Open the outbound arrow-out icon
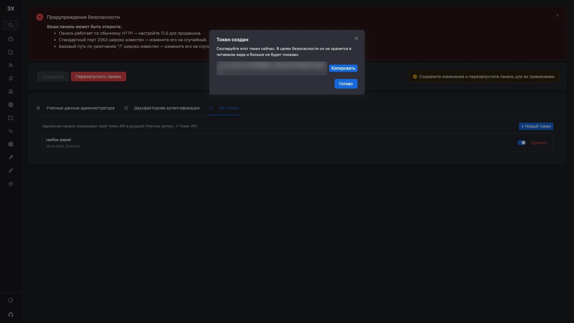This screenshot has height=323, width=574. pyautogui.click(x=11, y=118)
